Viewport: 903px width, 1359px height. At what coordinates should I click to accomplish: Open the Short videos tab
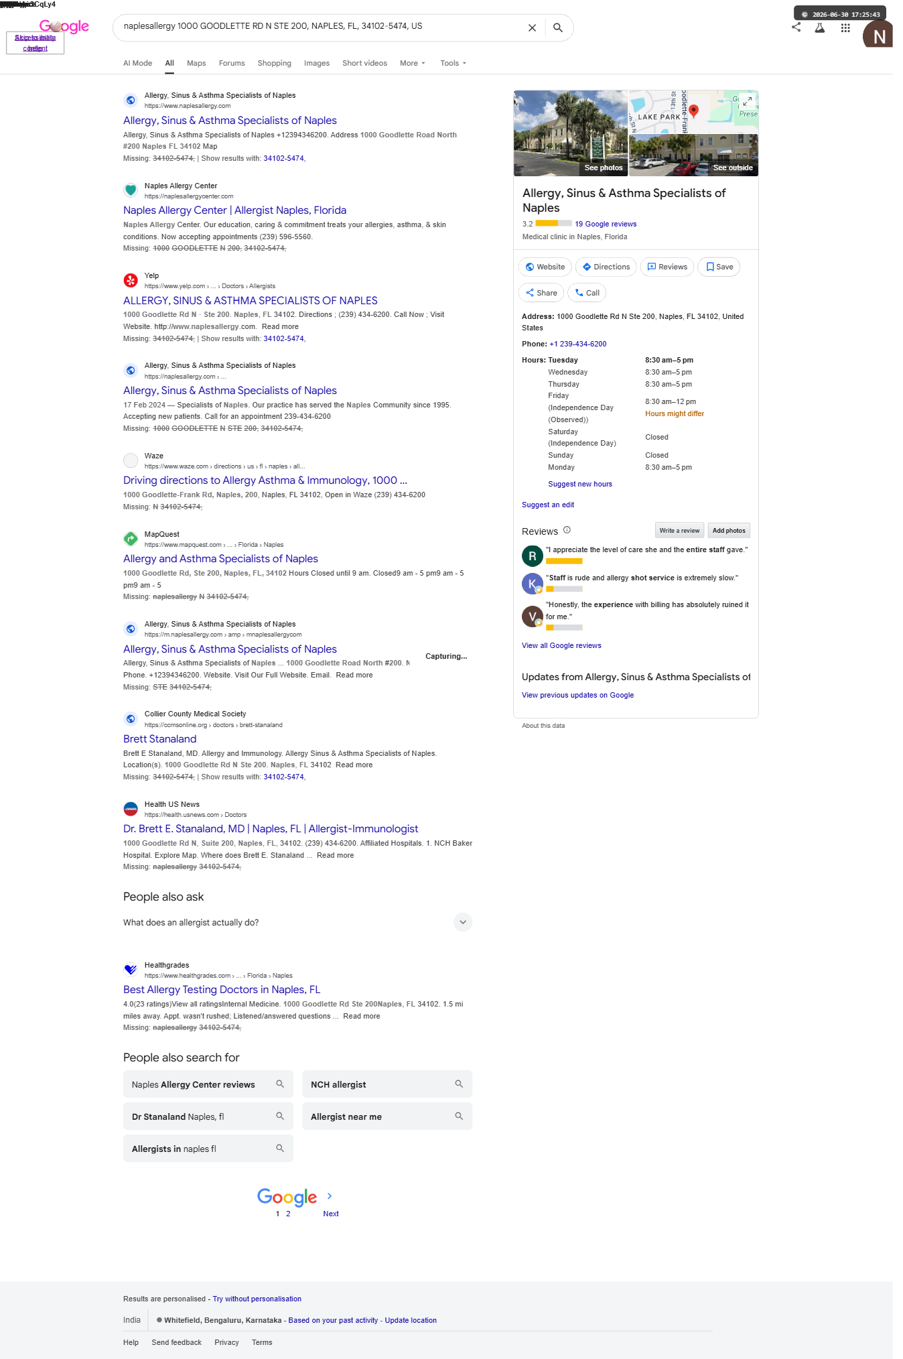coord(364,63)
